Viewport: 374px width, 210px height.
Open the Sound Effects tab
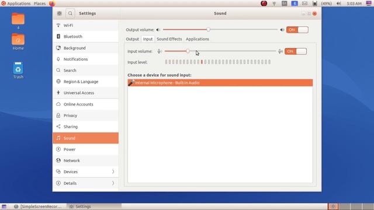[x=169, y=39]
